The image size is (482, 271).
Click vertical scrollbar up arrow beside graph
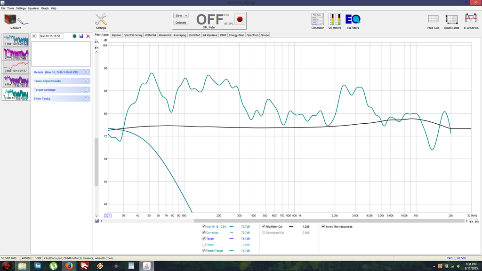tap(96, 52)
